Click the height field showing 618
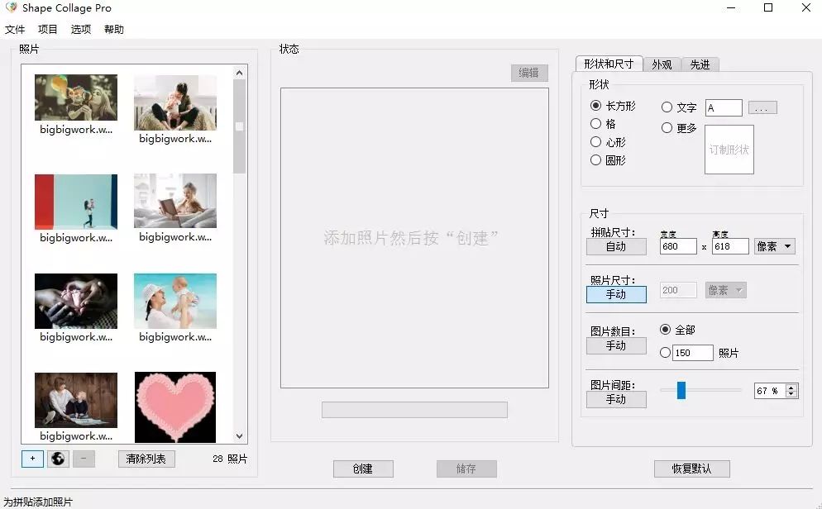This screenshot has width=822, height=509. (x=729, y=246)
